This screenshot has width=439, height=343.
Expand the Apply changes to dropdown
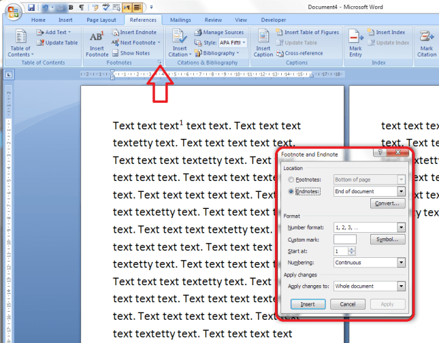[401, 287]
